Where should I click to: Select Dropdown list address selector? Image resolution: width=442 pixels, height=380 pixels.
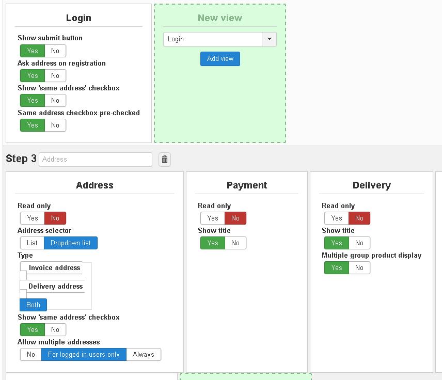pyautogui.click(x=71, y=243)
